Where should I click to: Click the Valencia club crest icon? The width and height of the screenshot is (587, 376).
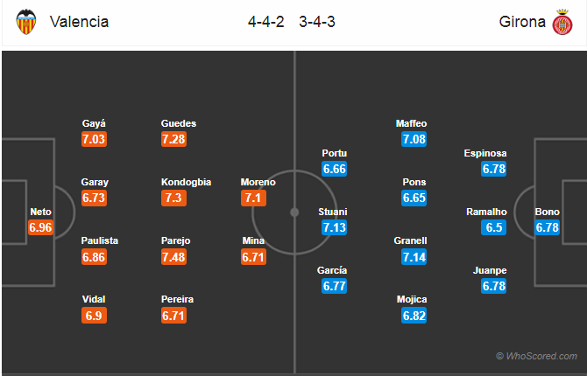tap(27, 22)
